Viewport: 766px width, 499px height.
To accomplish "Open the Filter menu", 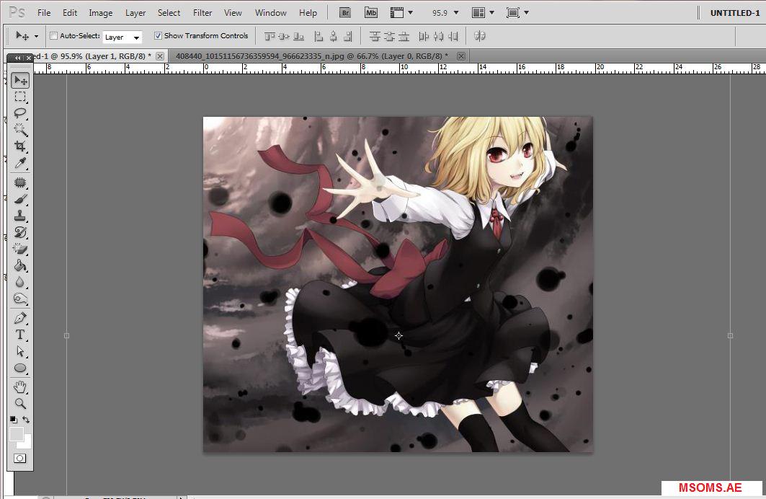I will point(202,13).
